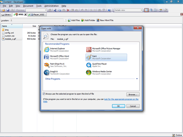Open the Preview combo box dropdown
Image resolution: width=183 pixels, height=137 pixels.
click(x=46, y=10)
